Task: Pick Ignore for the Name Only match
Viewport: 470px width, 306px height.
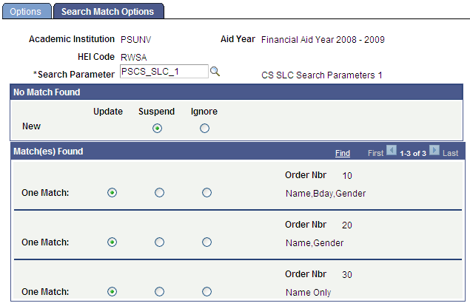Action: 207,291
